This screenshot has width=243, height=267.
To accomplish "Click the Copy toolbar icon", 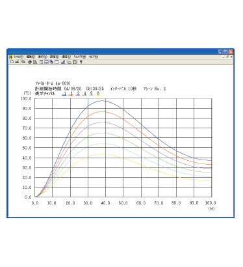I will click(23, 62).
